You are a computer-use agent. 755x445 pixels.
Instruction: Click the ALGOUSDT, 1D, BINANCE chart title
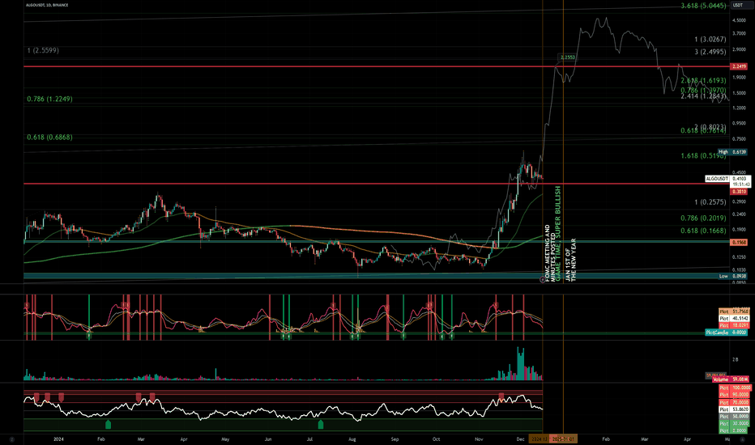click(x=47, y=5)
